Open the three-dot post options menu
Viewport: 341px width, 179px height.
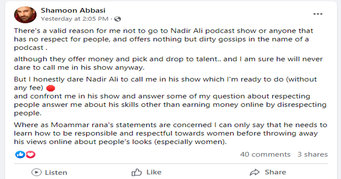(x=318, y=14)
